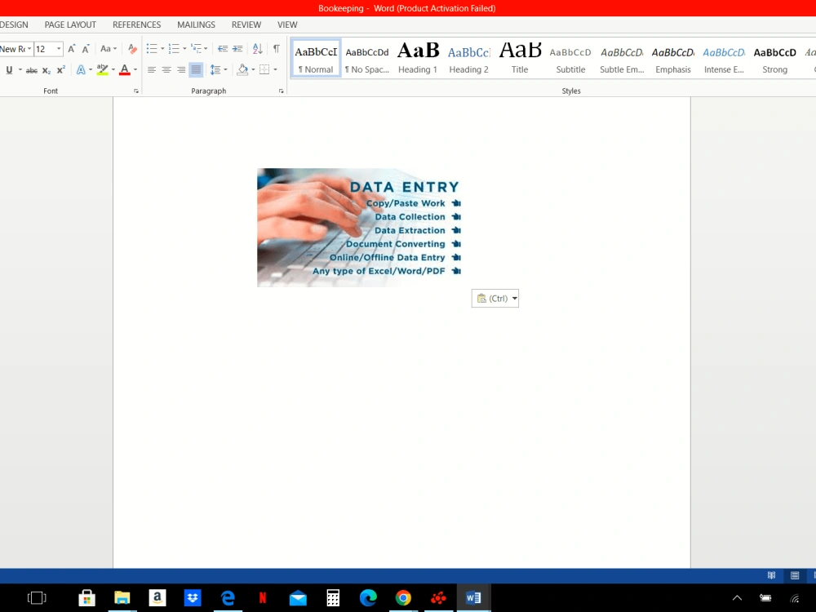Open the bullets library dropdown arrow
The height and width of the screenshot is (612, 816).
tap(162, 49)
